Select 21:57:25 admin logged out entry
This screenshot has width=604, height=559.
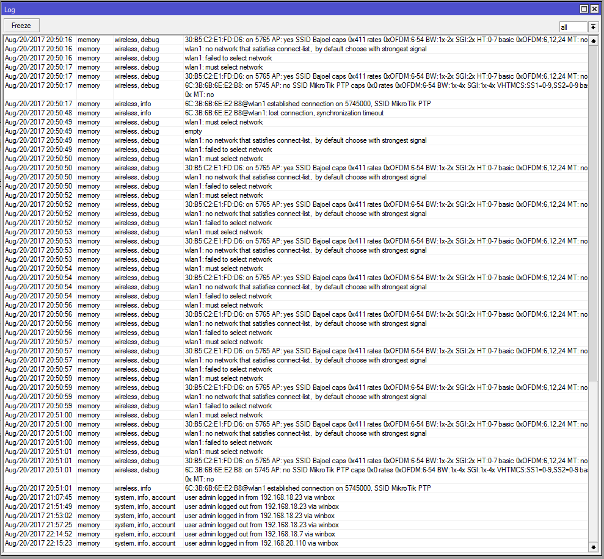pos(296,525)
